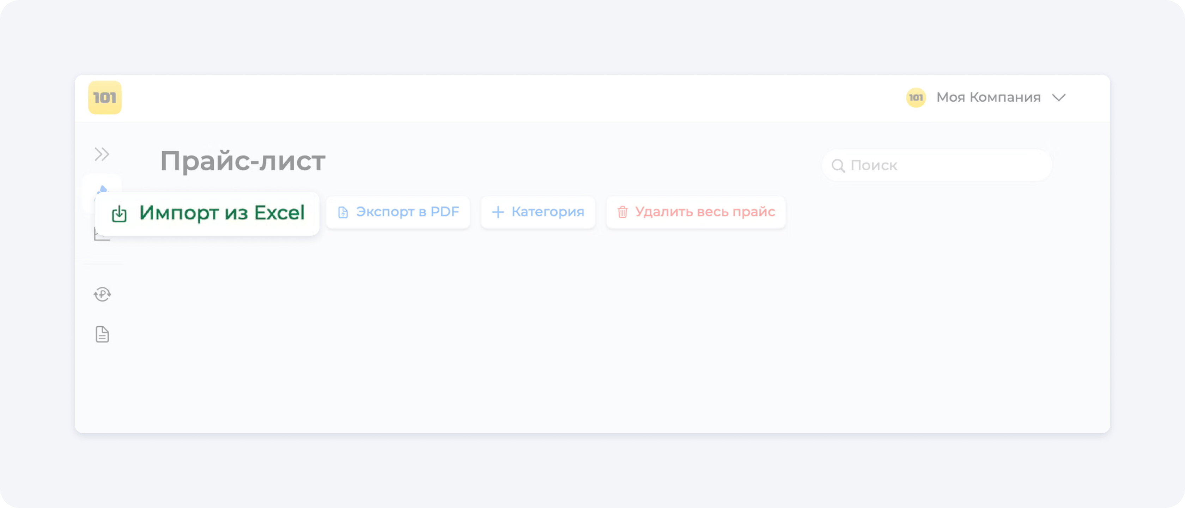
Task: Click the magnifying glass search icon
Action: (x=838, y=166)
